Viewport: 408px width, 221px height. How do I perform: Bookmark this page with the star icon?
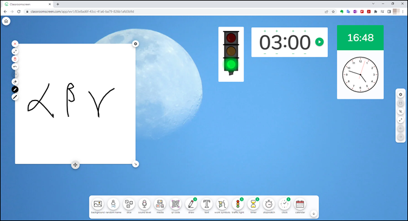click(x=333, y=12)
